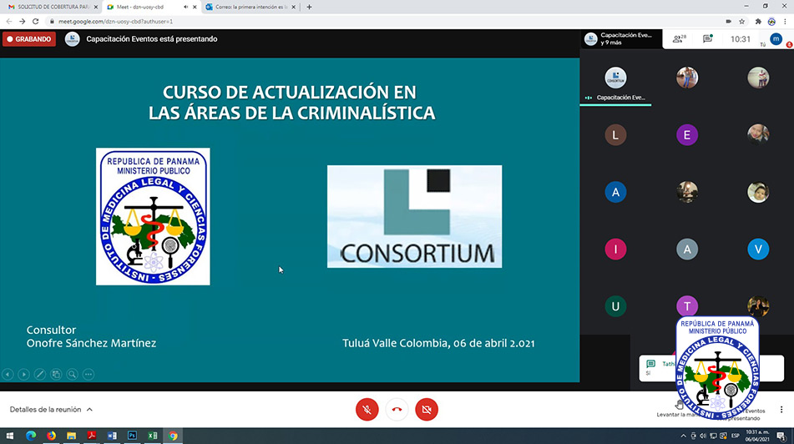Viewport: 794px width, 444px height.
Task: Open Adobe Acrobat from the taskbar
Action: (x=92, y=436)
